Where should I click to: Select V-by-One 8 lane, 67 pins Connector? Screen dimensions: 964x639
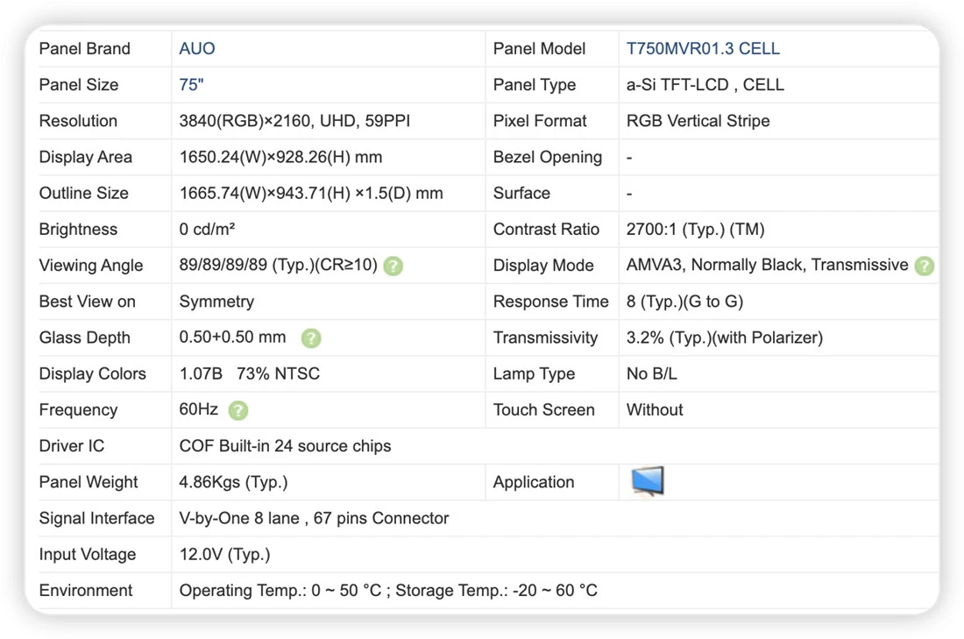(x=314, y=518)
